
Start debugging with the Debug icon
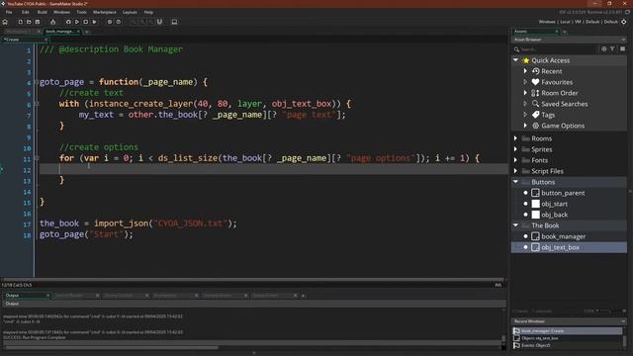click(68, 22)
